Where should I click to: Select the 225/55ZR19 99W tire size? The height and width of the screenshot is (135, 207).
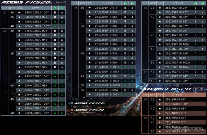pyautogui.click(x=106, y=90)
